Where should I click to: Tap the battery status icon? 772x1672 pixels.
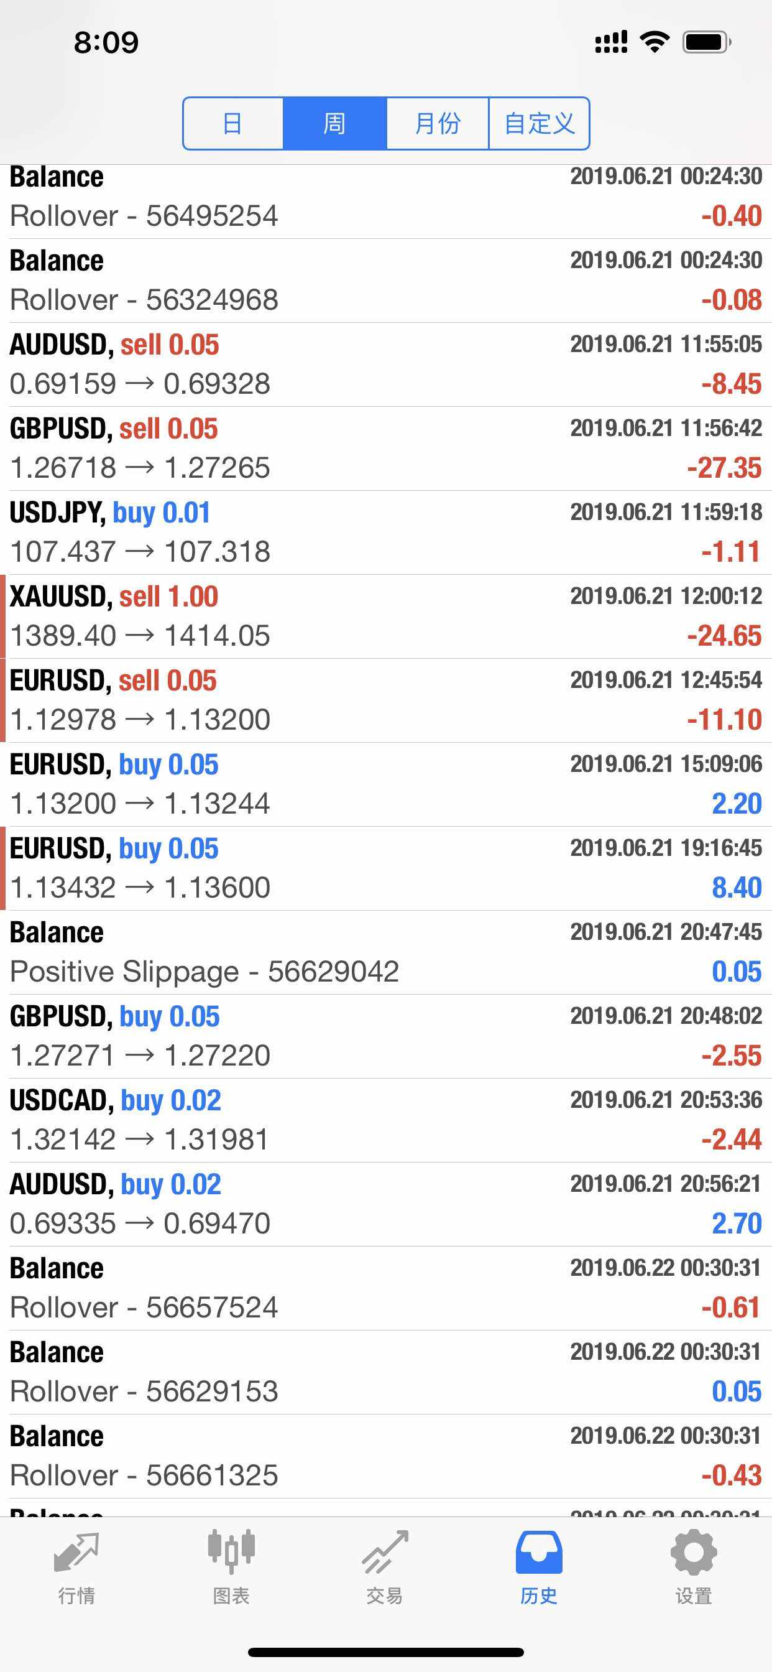coord(707,42)
